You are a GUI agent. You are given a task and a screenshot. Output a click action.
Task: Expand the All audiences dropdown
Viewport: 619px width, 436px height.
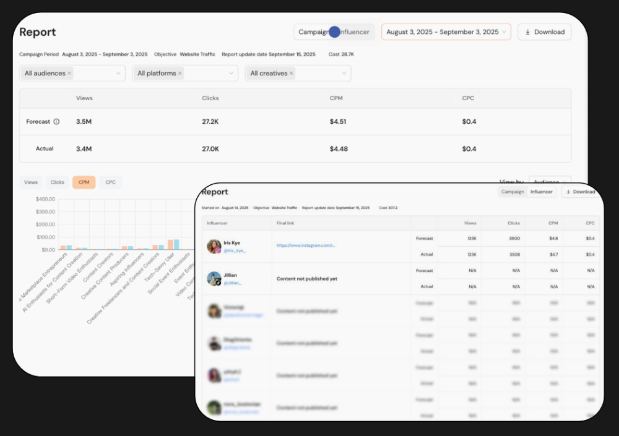point(118,74)
